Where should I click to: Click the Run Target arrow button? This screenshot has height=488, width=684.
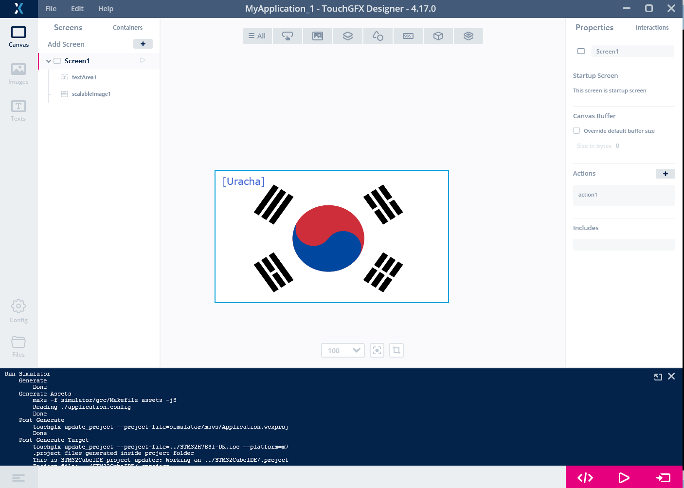(x=663, y=478)
